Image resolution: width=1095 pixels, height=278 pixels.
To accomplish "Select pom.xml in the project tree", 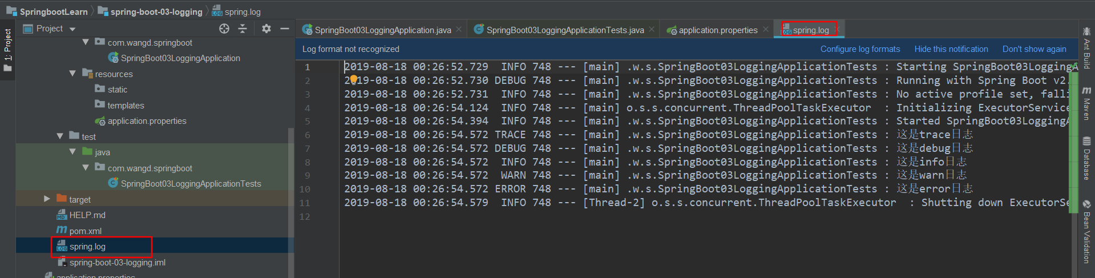I will [x=85, y=231].
